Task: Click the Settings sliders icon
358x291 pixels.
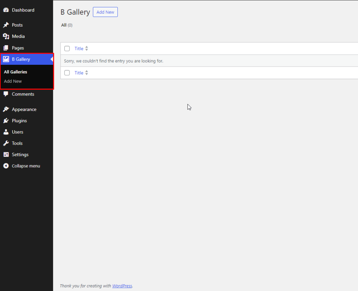Action: [6, 155]
